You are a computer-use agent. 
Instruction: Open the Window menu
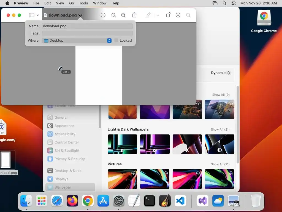[100, 3]
